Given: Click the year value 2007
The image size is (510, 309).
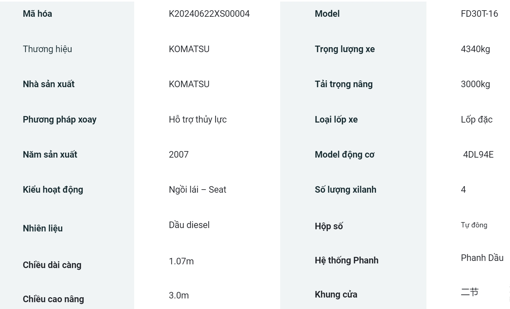Looking at the screenshot, I should [179, 154].
